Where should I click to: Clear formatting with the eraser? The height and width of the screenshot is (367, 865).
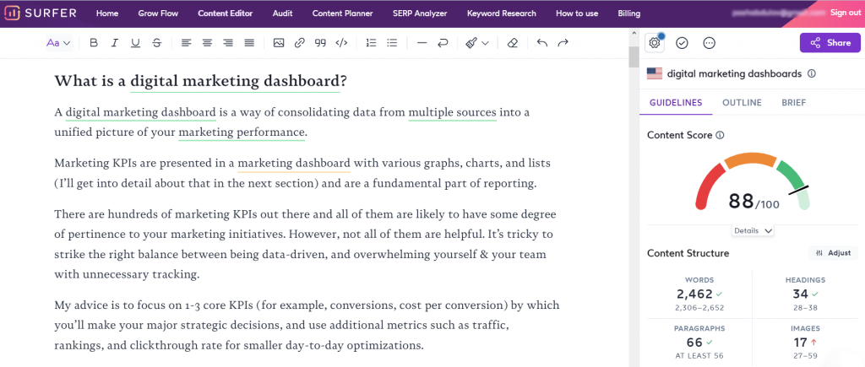click(x=513, y=43)
